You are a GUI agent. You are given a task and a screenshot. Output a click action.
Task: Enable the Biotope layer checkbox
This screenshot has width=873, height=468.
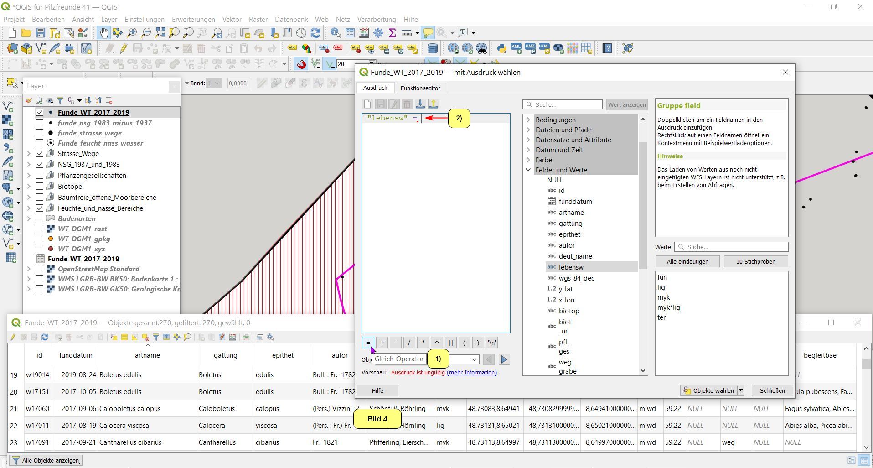click(x=40, y=186)
